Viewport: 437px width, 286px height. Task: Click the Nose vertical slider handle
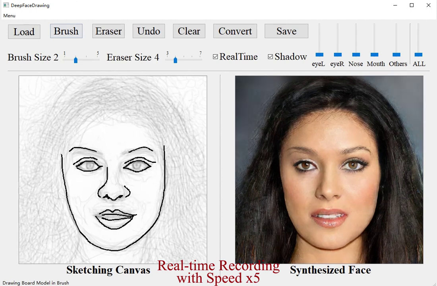coord(356,54)
